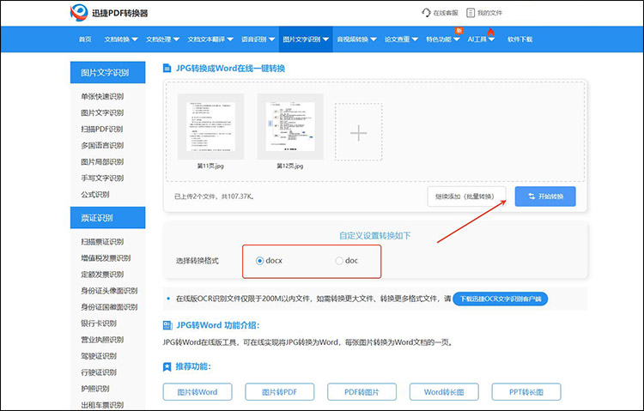
Task: Click 下载迅捷OCR文字识别客户端 button
Action: [x=501, y=299]
